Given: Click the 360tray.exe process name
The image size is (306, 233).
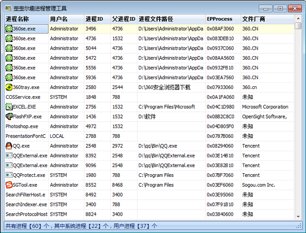Looking at the screenshot, I should pyautogui.click(x=26, y=87).
